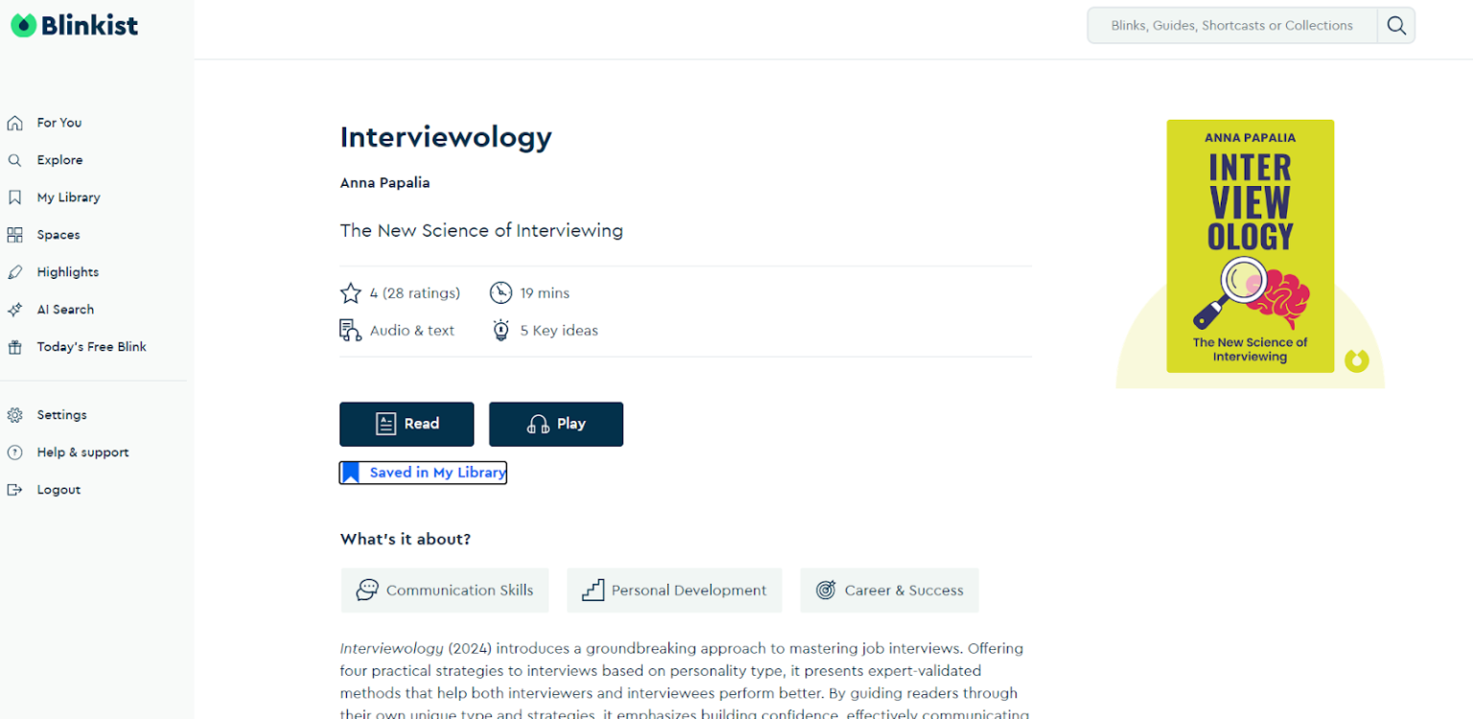Click the Blinkist logo
Viewport: 1473px width, 719px height.
pyautogui.click(x=74, y=24)
